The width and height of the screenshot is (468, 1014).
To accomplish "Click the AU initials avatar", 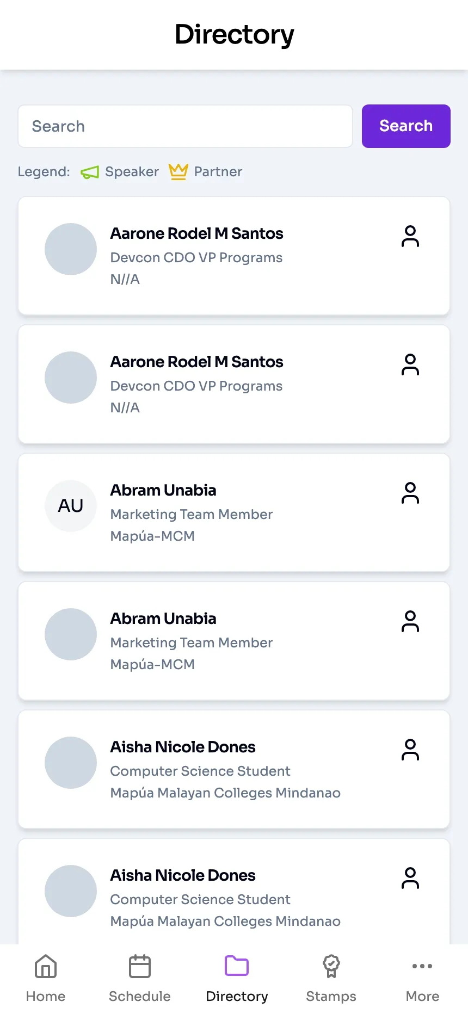I will [x=71, y=506].
